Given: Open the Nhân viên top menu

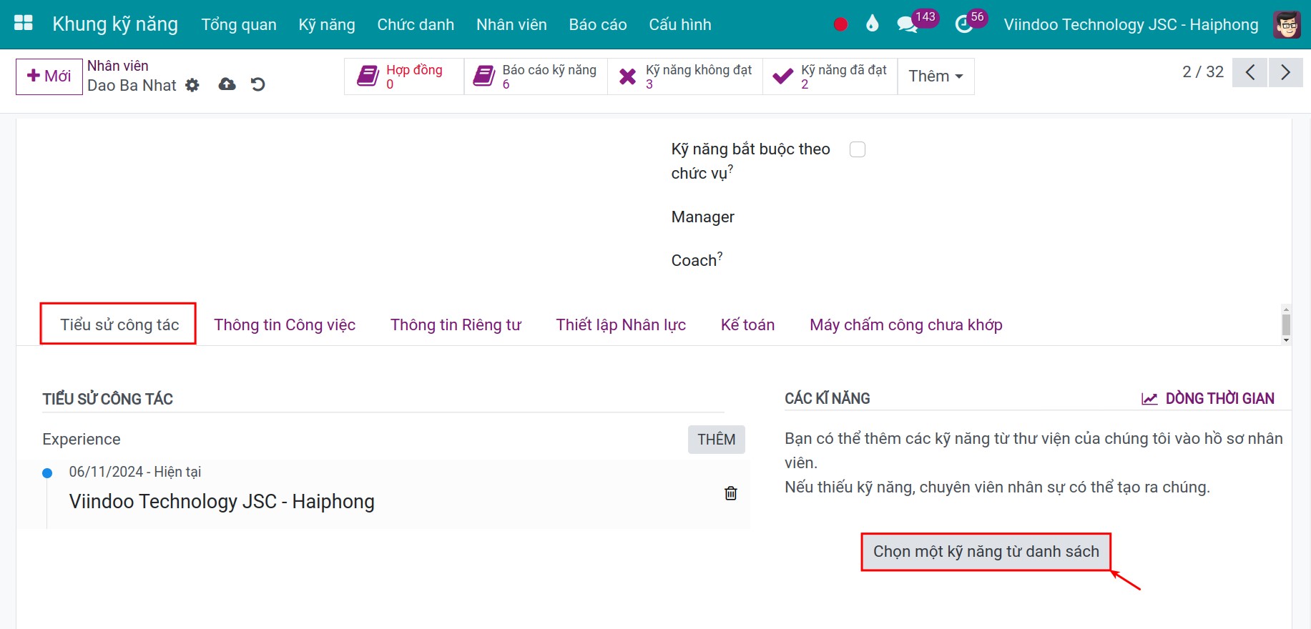Looking at the screenshot, I should (511, 25).
